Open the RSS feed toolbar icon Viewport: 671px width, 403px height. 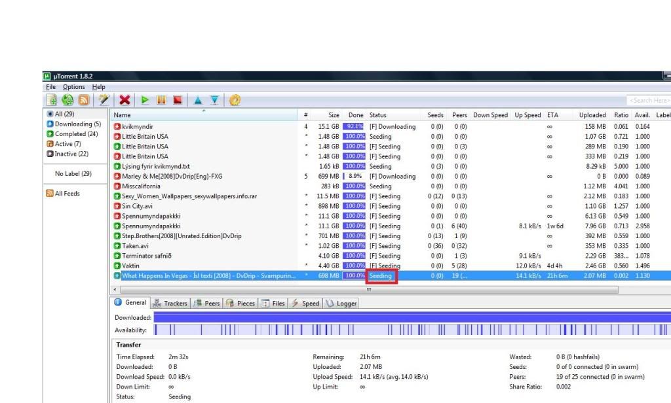pyautogui.click(x=83, y=100)
